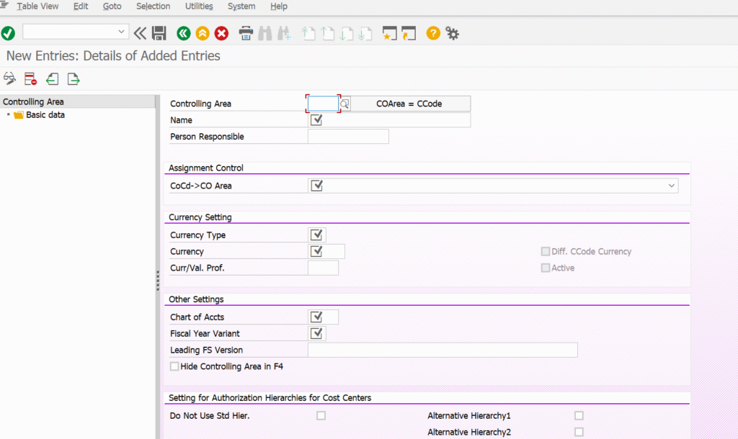Screen dimensions: 738x439
Task: Open the System menu
Action: [x=241, y=6]
